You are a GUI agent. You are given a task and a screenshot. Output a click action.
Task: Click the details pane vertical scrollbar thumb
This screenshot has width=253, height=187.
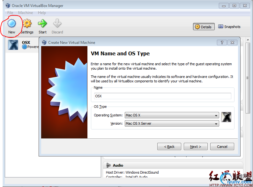248,78
